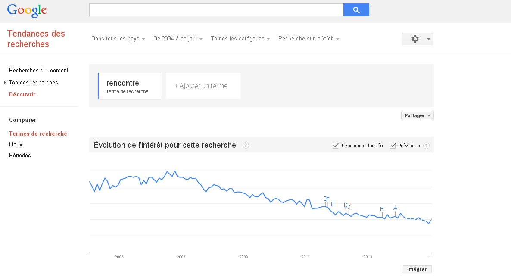511x280 pixels.
Task: Click the Intégrer button
Action: tap(417, 269)
